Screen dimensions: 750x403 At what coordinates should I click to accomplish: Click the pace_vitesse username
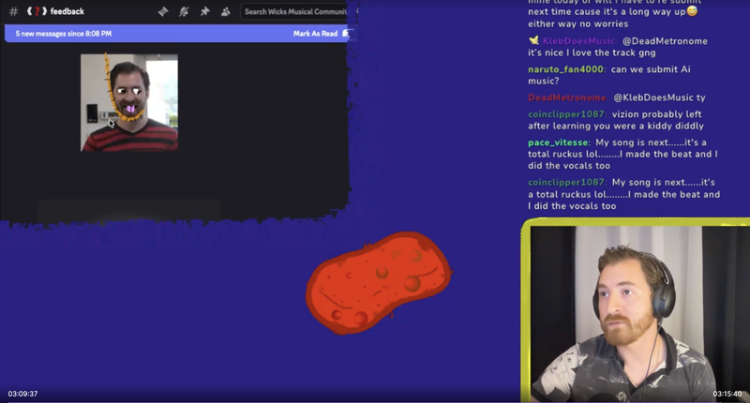pos(558,142)
